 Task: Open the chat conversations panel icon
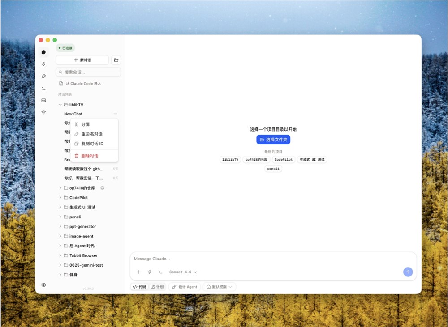43,51
